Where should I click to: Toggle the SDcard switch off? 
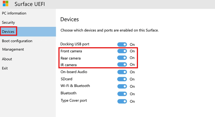[x=122, y=79]
